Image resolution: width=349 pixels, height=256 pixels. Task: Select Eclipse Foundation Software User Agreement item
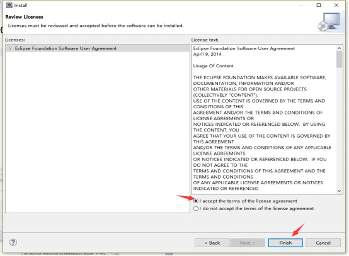66,48
